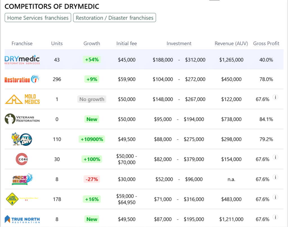Click the n.a. revenue value

(x=231, y=179)
